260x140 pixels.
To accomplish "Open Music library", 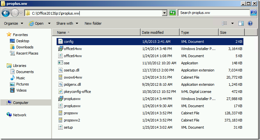I will (x=21, y=78).
